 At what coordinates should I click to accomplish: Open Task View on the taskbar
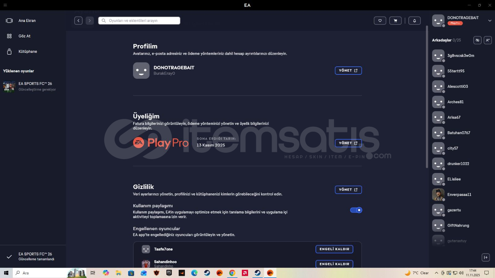[x=93, y=273]
